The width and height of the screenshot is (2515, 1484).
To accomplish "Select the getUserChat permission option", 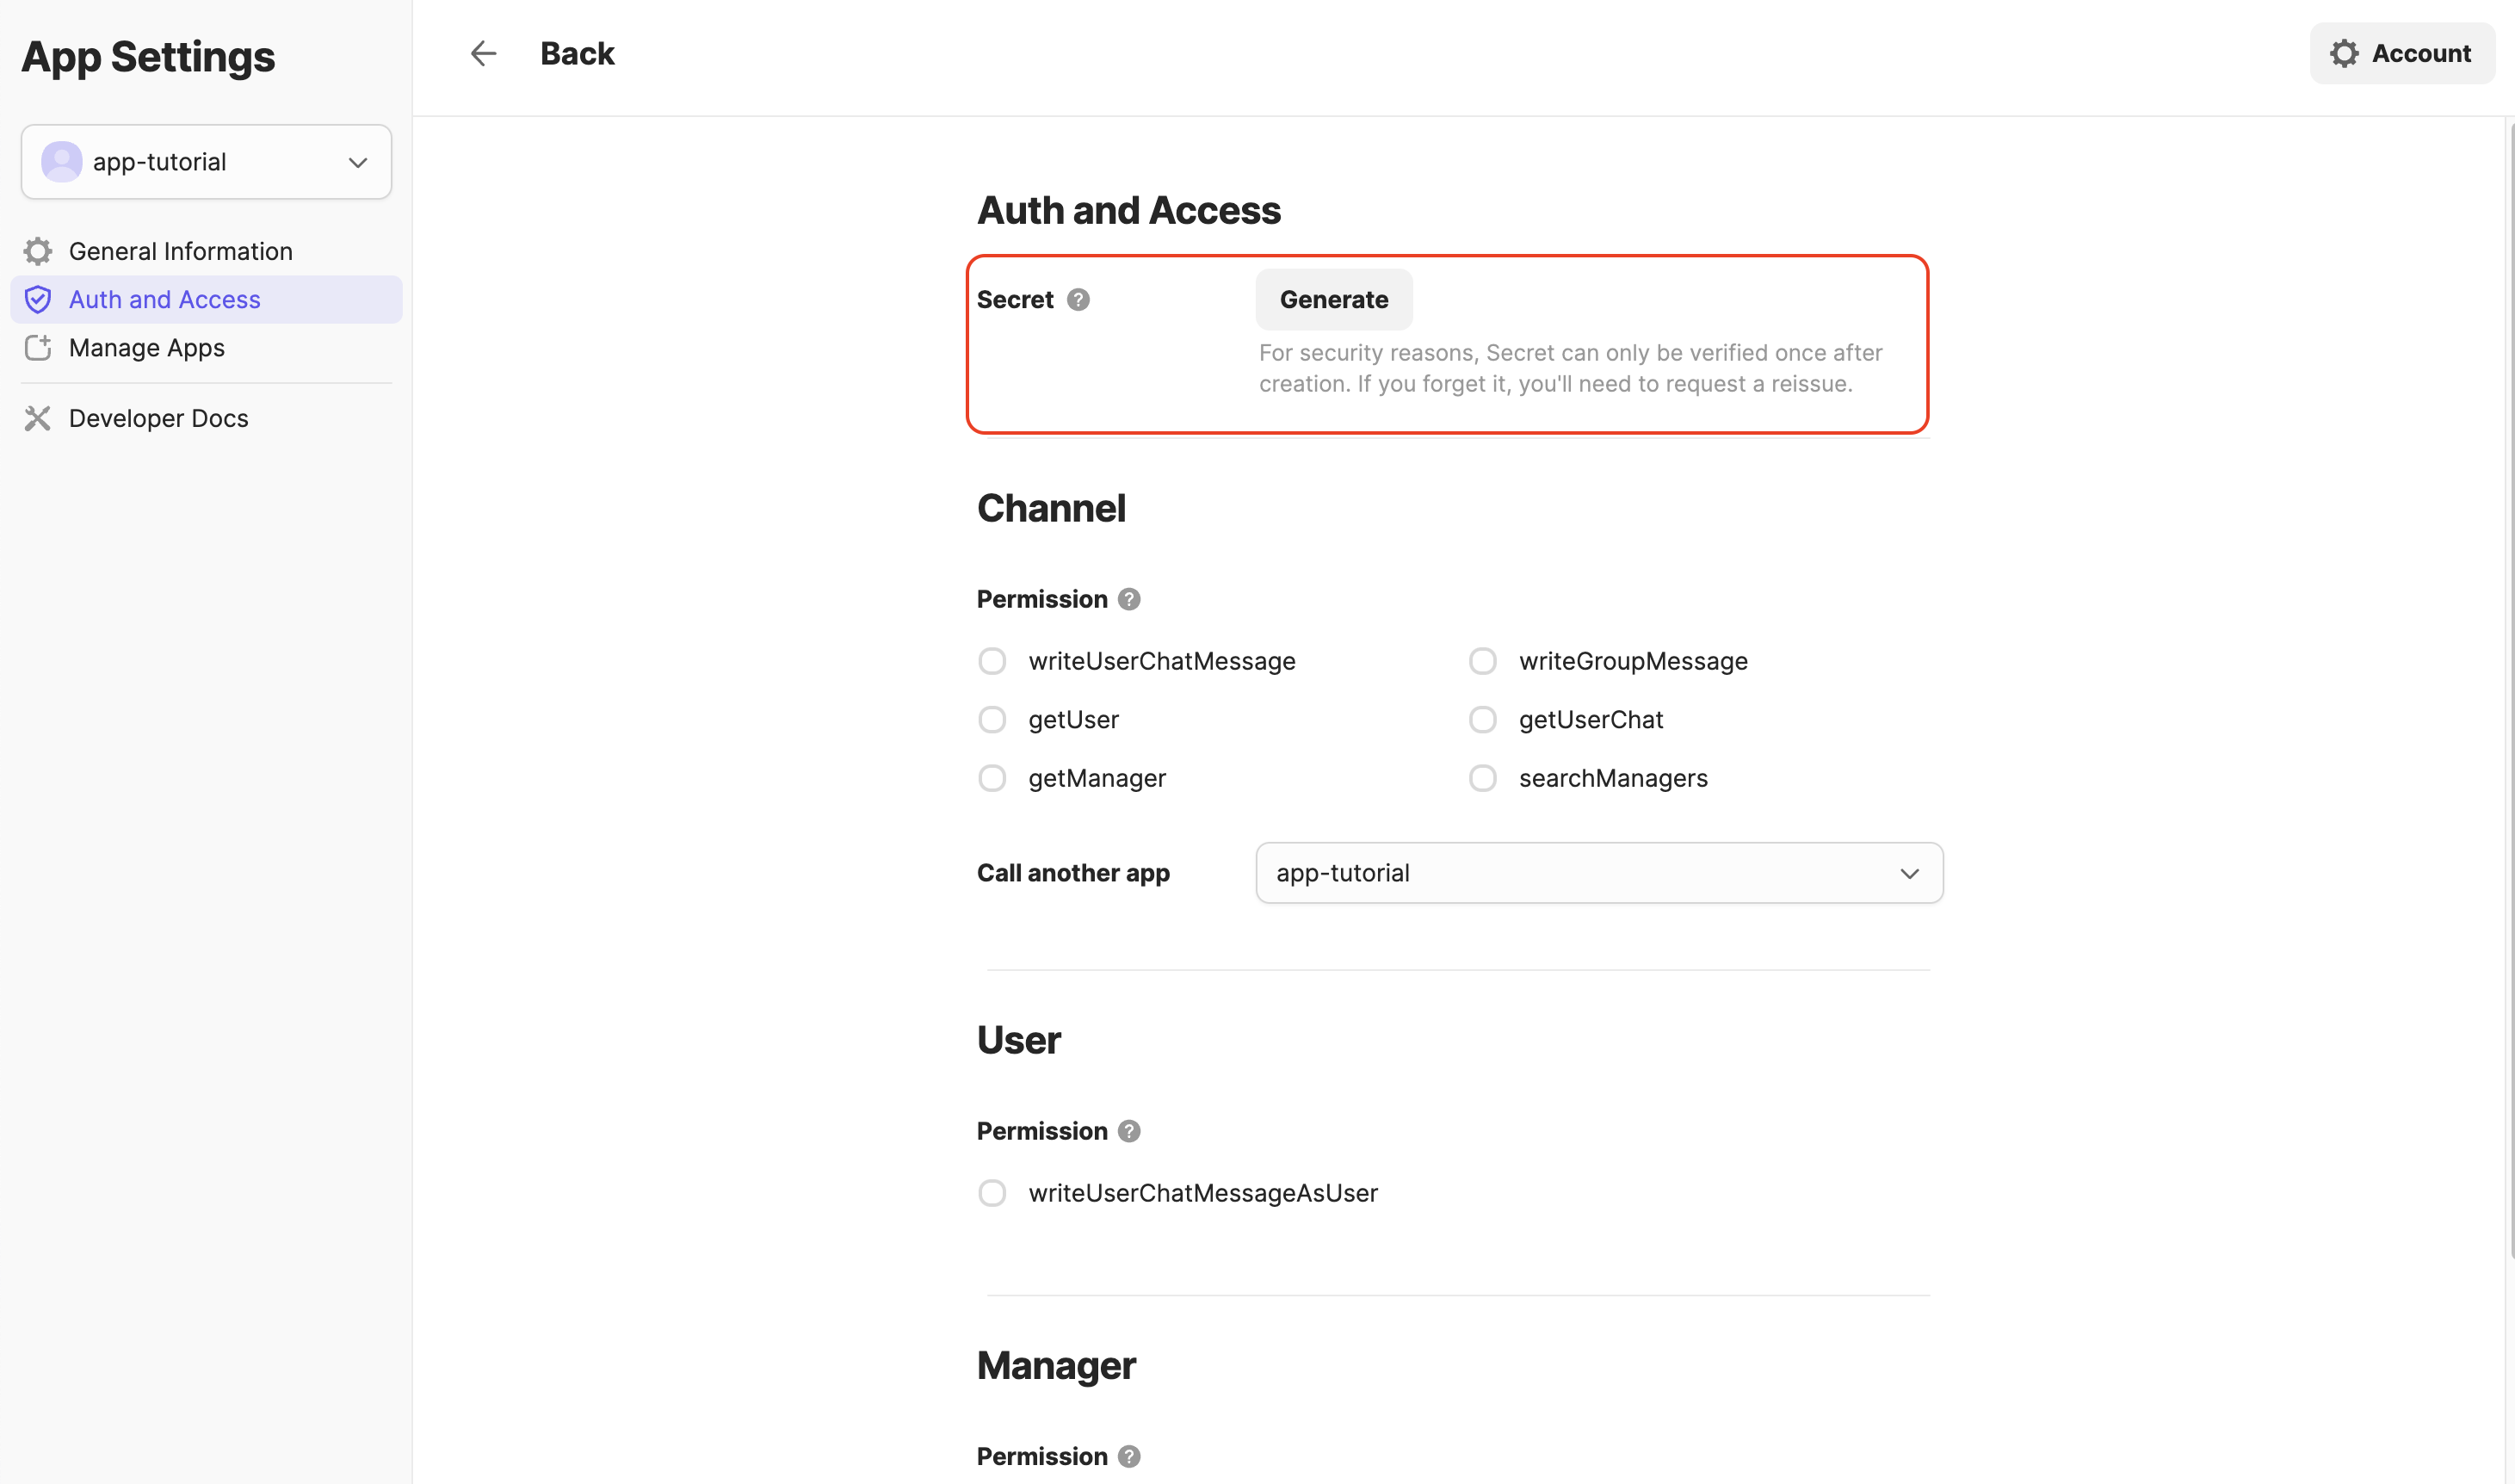I will tap(1482, 720).
